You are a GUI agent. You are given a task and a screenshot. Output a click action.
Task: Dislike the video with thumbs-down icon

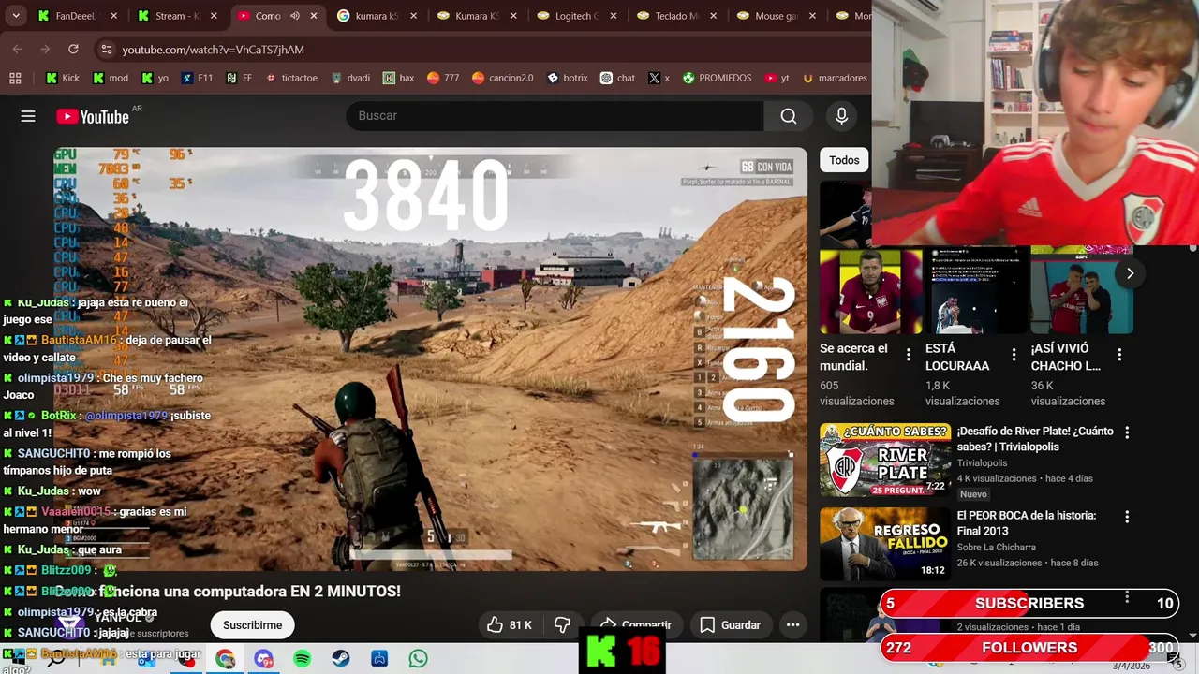563,625
